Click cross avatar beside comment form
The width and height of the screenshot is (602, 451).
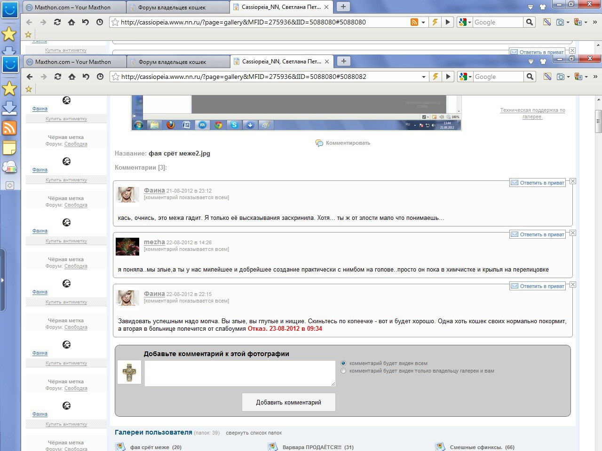click(x=129, y=373)
